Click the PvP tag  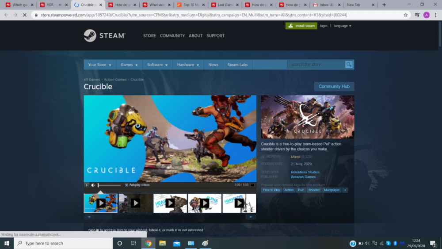tap(301, 190)
